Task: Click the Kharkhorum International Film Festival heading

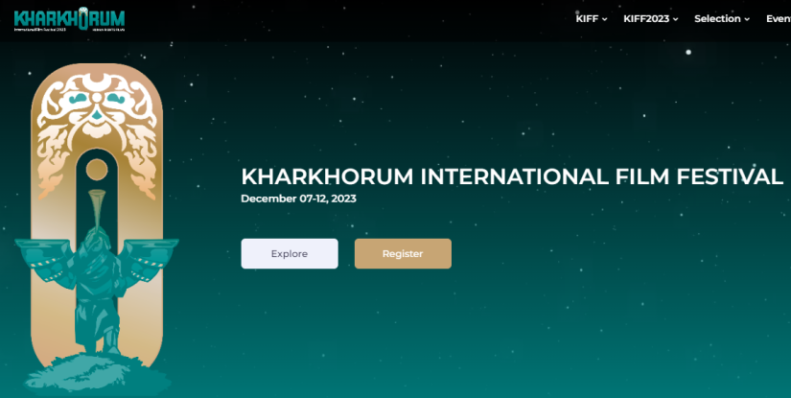Action: tap(512, 176)
